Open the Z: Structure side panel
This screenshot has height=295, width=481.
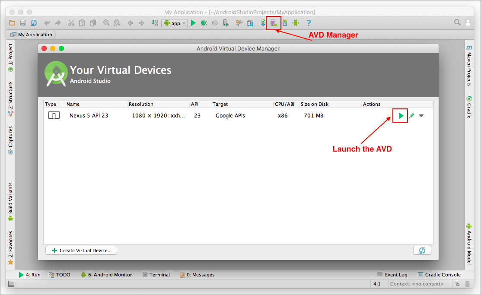pyautogui.click(x=11, y=99)
